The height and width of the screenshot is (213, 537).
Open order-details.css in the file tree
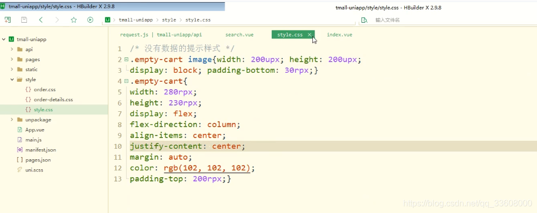(53, 100)
